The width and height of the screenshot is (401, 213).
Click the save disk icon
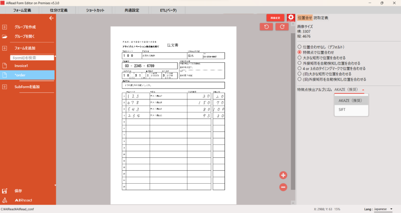coord(5,191)
